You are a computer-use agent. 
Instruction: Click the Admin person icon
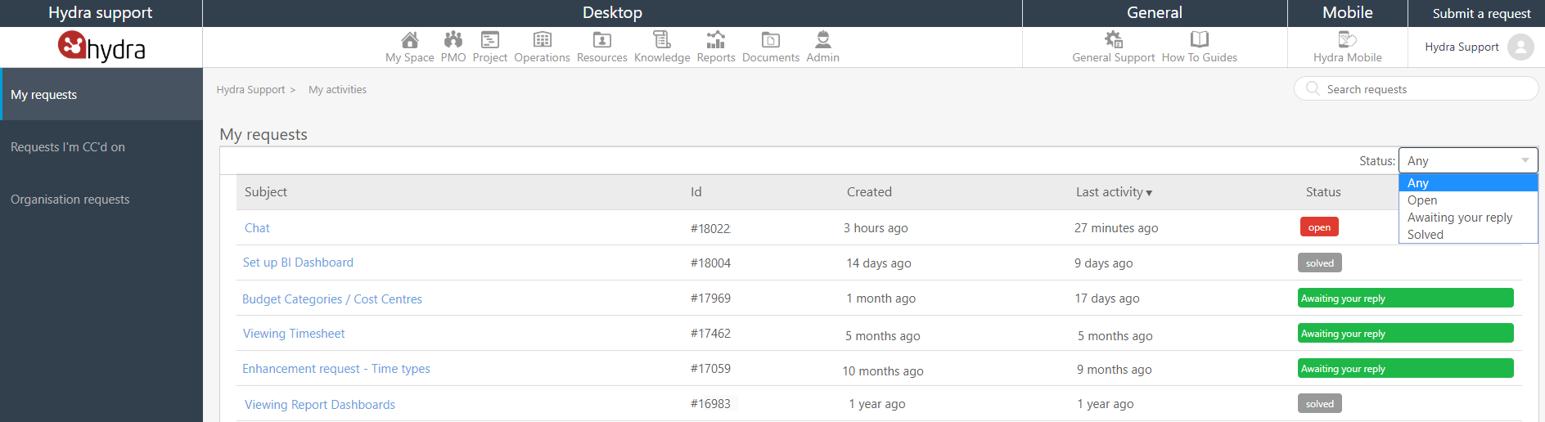[x=823, y=39]
